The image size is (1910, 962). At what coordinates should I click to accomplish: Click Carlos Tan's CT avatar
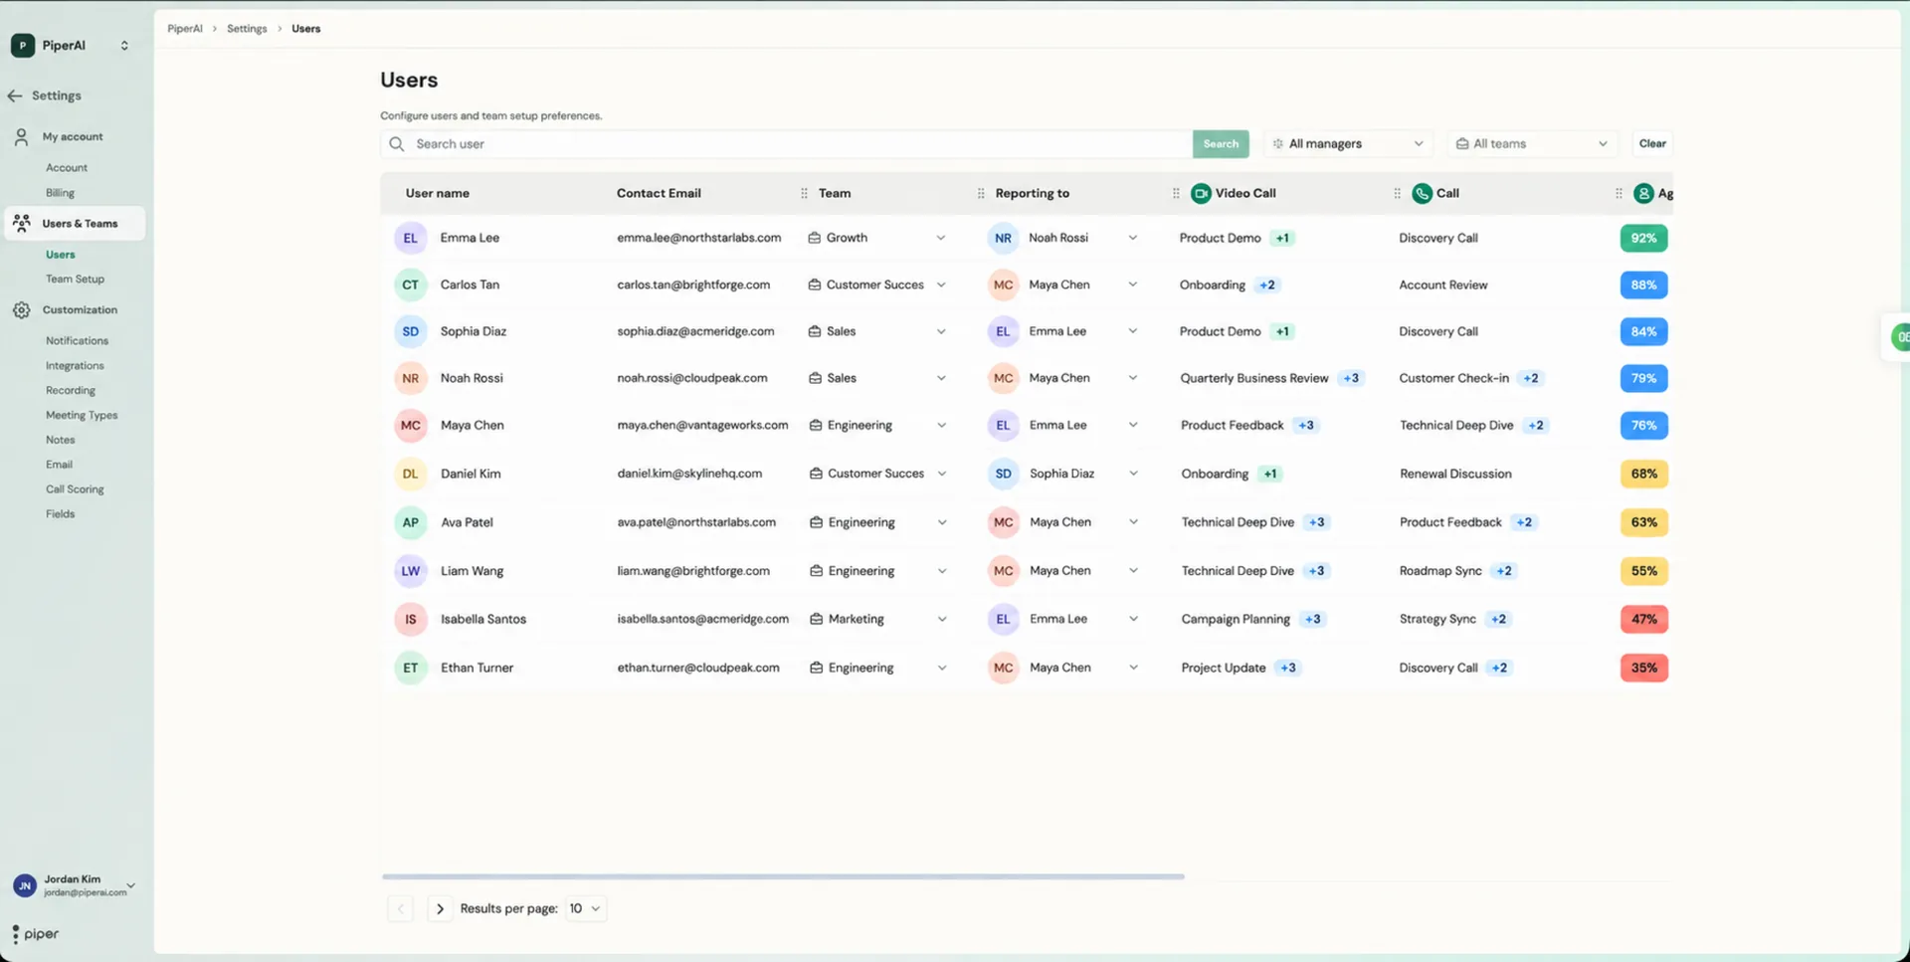[x=410, y=285]
